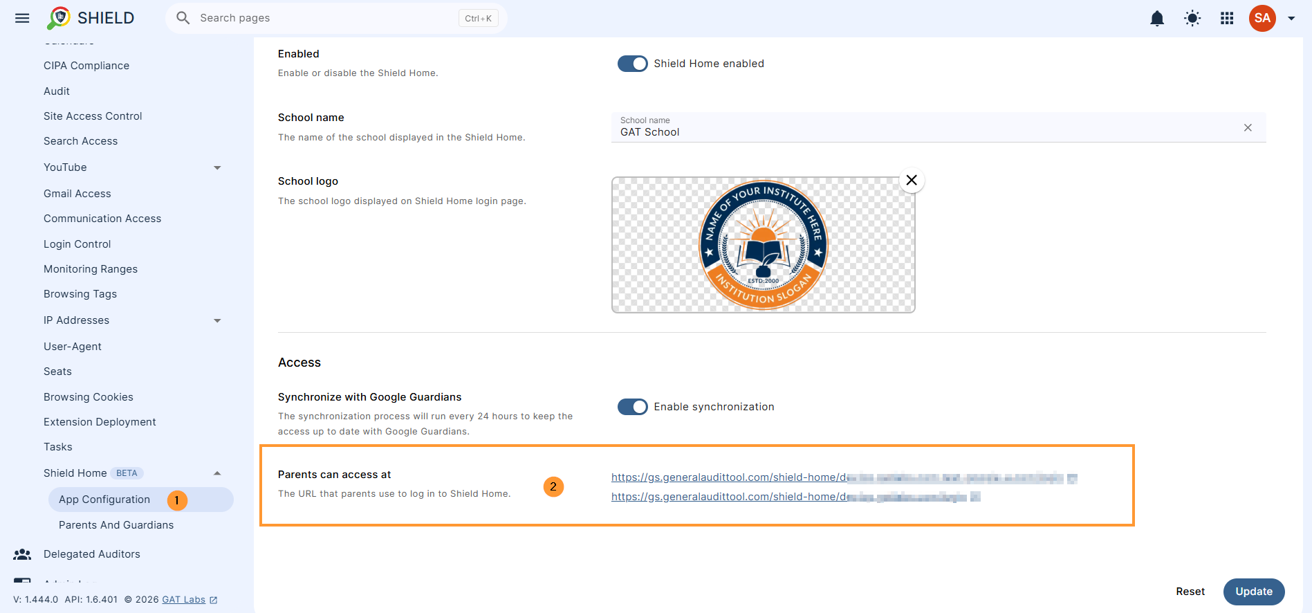This screenshot has height=613, width=1312.
Task: Toggle the light/dark theme icon
Action: pyautogui.click(x=1192, y=19)
